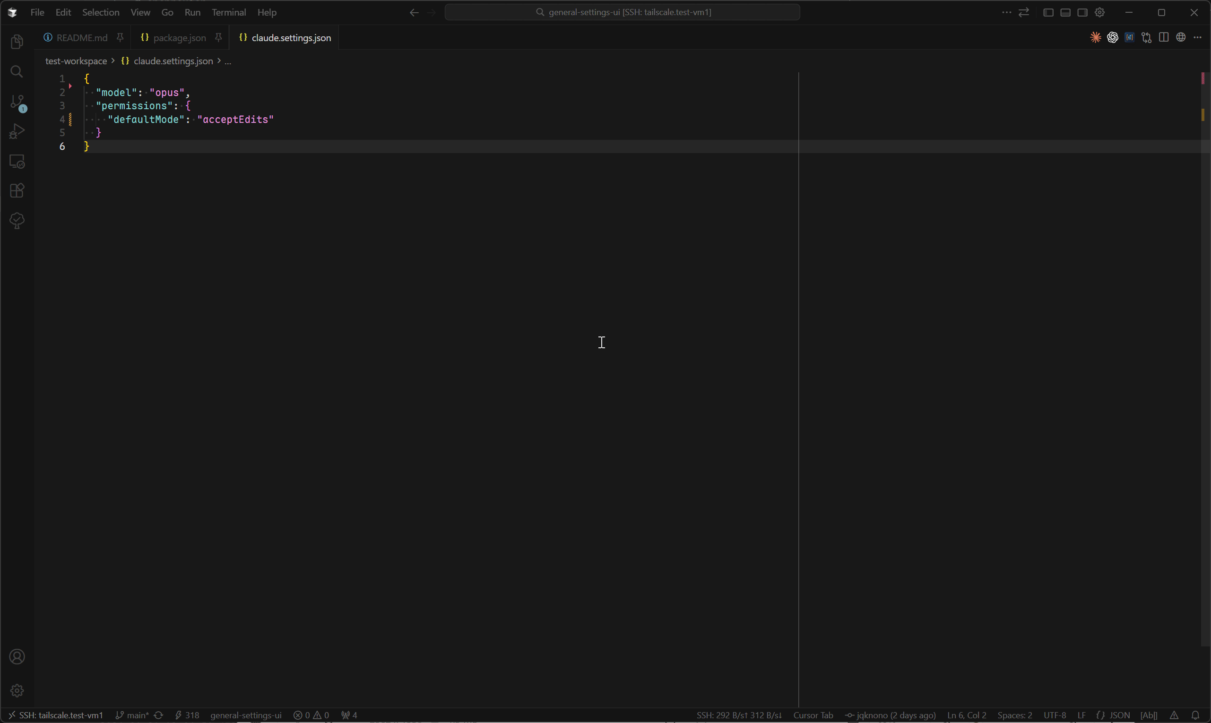The height and width of the screenshot is (723, 1211).
Task: Open the Terminal menu
Action: (x=229, y=13)
